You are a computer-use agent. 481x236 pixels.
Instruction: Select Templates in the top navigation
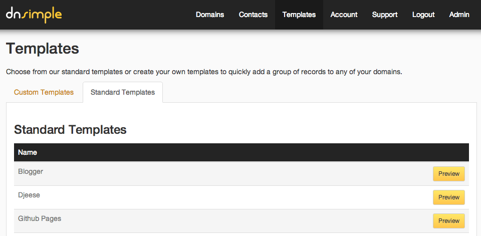pos(299,15)
